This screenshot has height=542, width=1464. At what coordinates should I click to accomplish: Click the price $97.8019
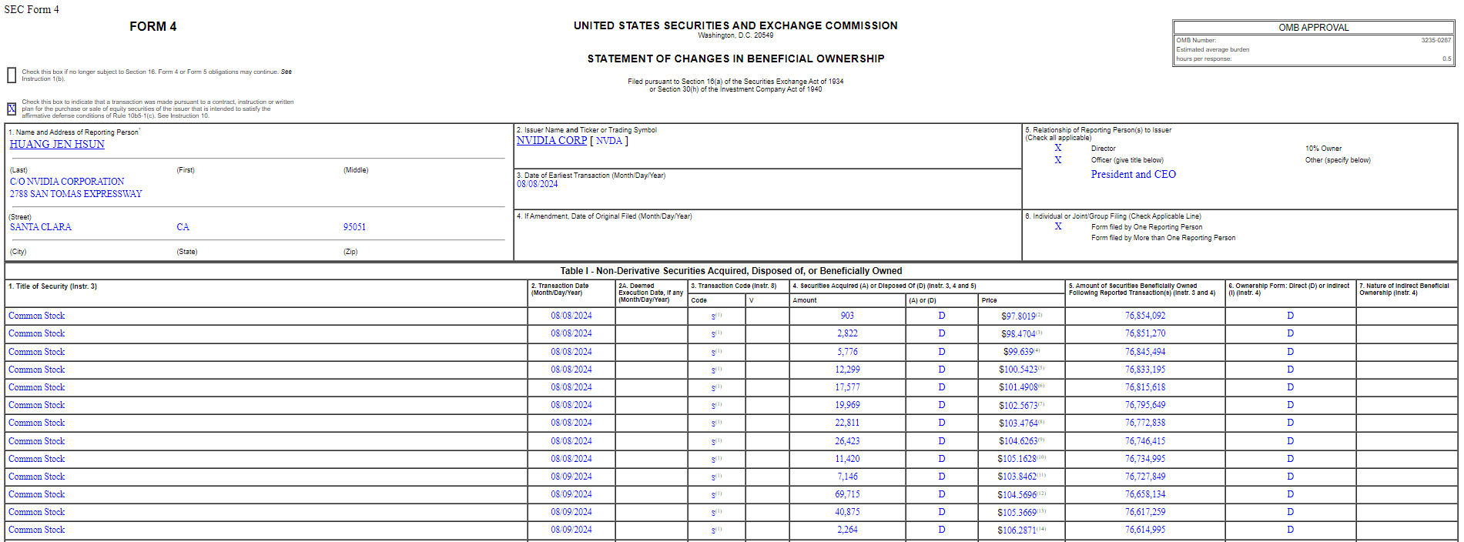pos(1018,316)
